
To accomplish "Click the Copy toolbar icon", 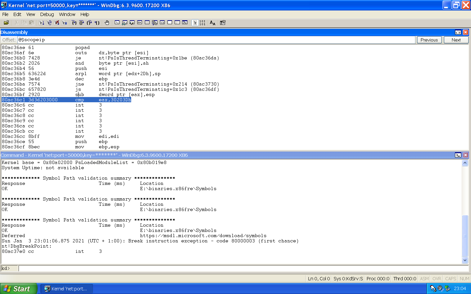I will point(24,23).
